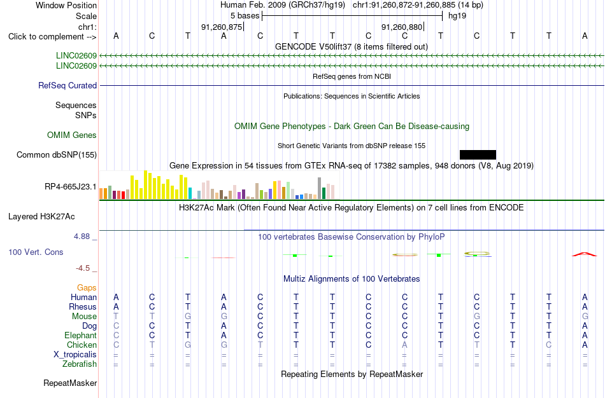Image resolution: width=605 pixels, height=398 pixels.
Task: Click the PhyloP Basewise Conservation title
Action: (x=352, y=237)
